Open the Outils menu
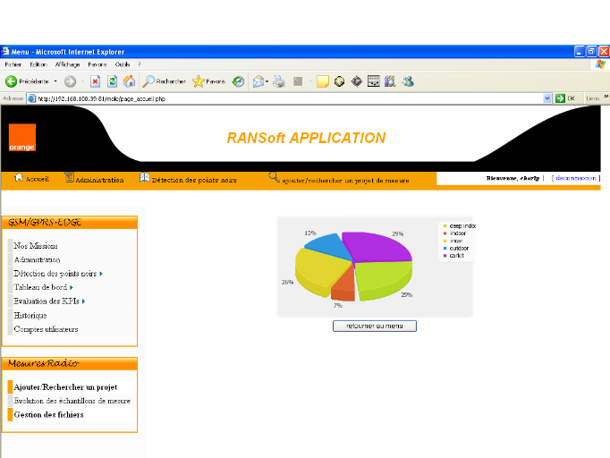 click(123, 64)
